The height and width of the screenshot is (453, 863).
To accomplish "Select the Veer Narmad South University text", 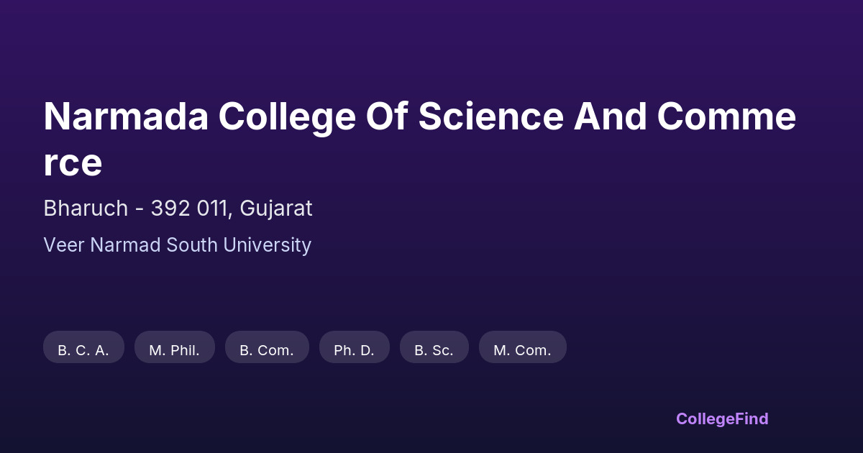I will 177,245.
